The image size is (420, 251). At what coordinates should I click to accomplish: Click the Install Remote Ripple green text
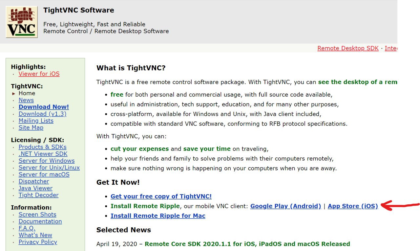(145, 206)
